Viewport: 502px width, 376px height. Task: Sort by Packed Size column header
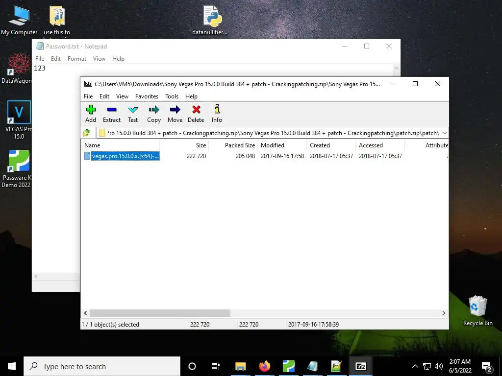tap(233, 145)
